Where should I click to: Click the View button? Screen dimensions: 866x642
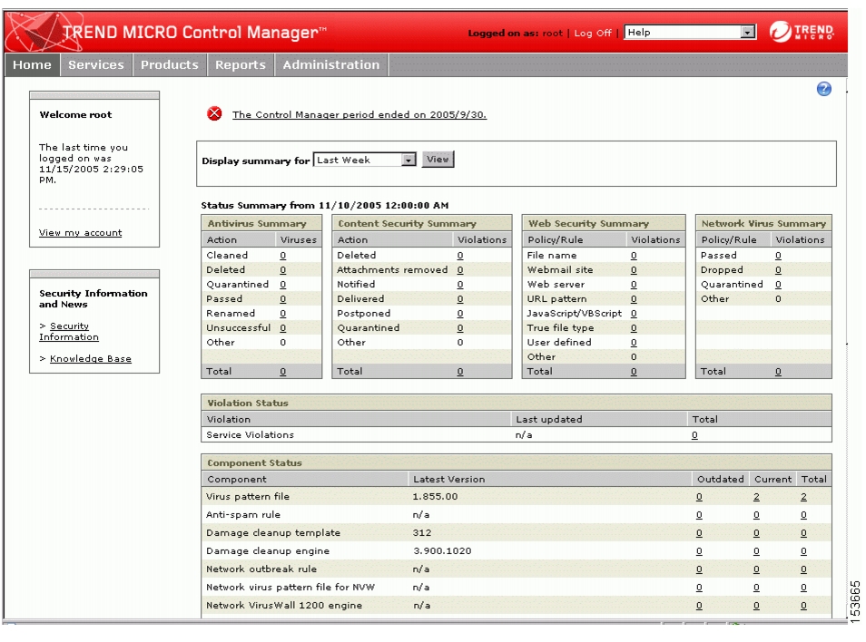point(438,160)
